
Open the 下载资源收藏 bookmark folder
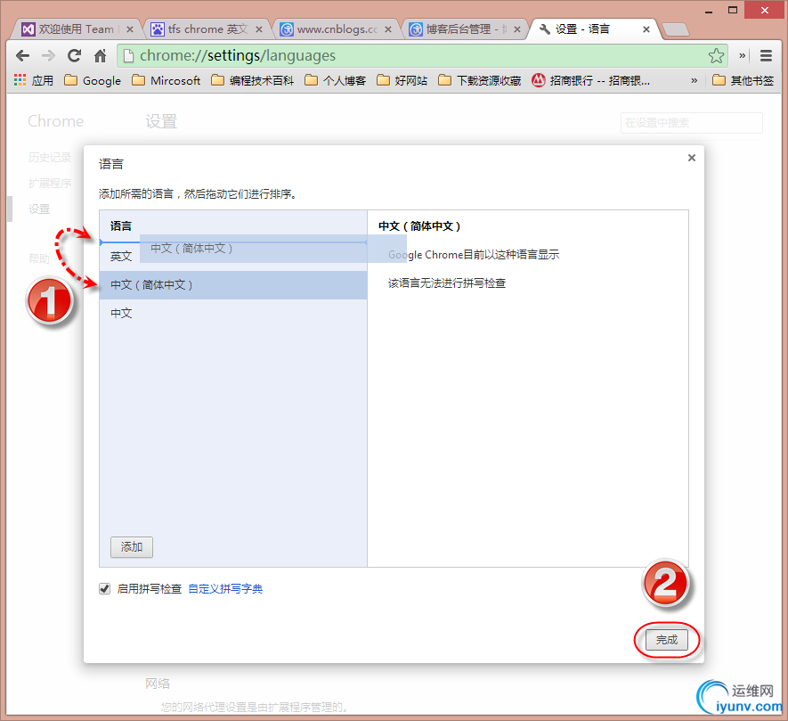(479, 80)
